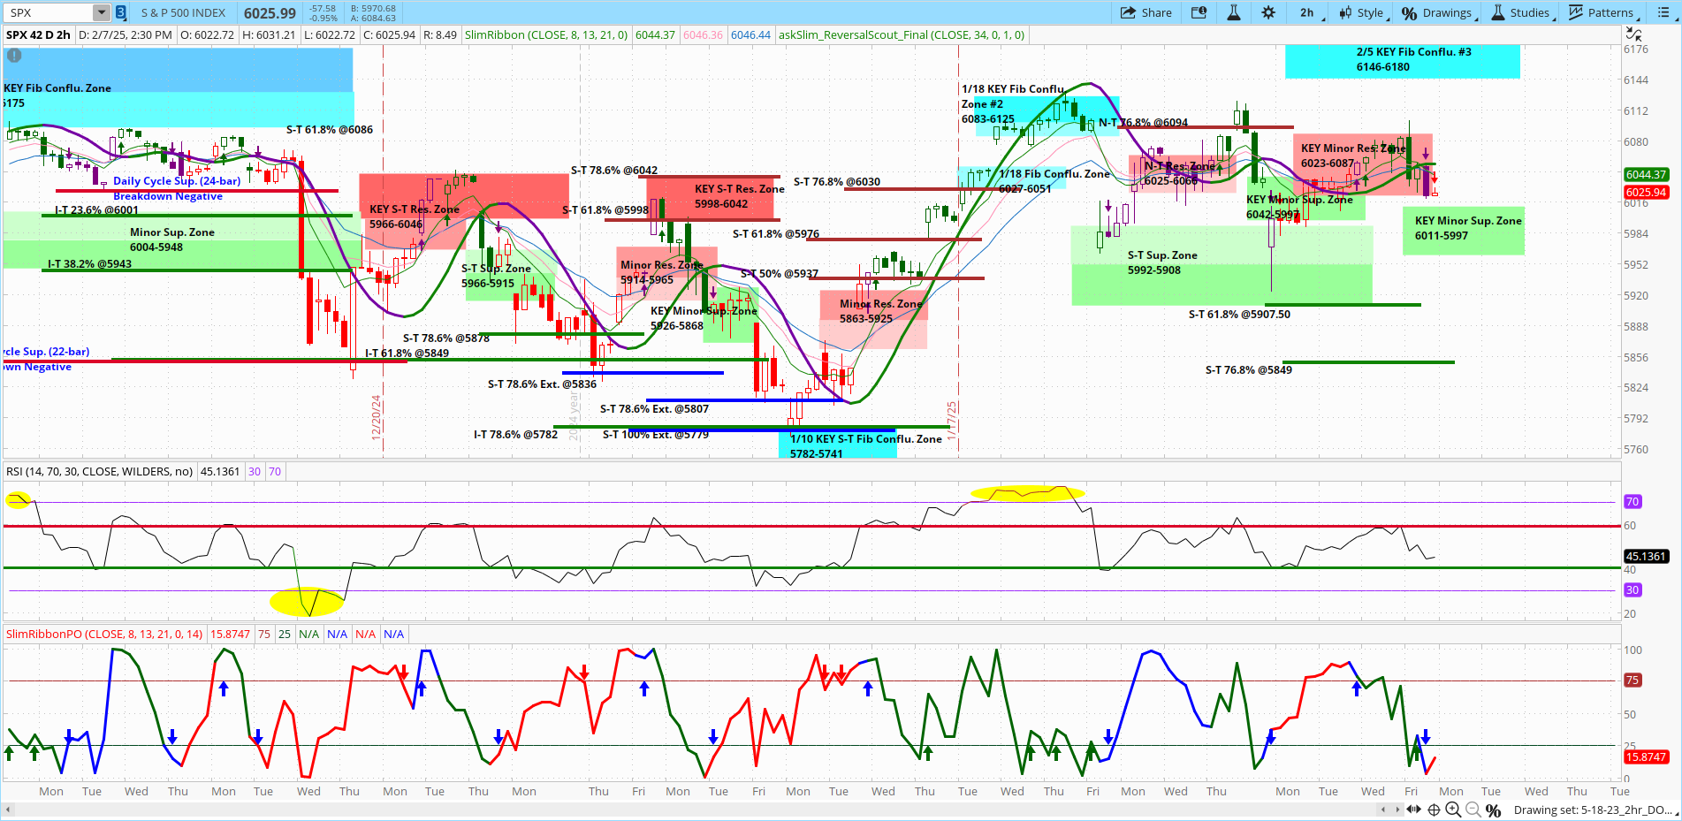The image size is (1682, 821).
Task: Open the chart settings gear icon
Action: click(x=1267, y=12)
